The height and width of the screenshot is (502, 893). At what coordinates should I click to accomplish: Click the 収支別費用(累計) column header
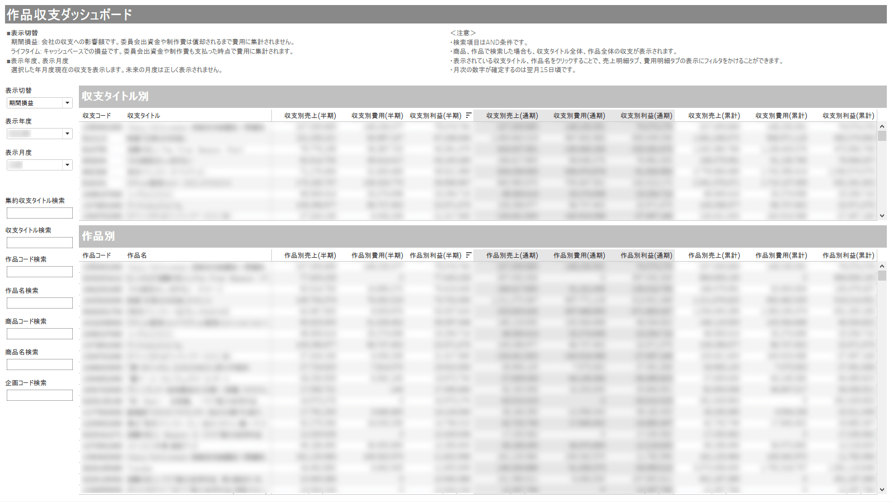(x=781, y=116)
